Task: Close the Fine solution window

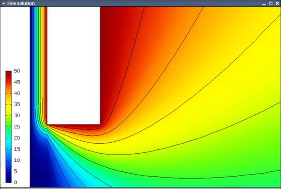Action: click(x=277, y=3)
